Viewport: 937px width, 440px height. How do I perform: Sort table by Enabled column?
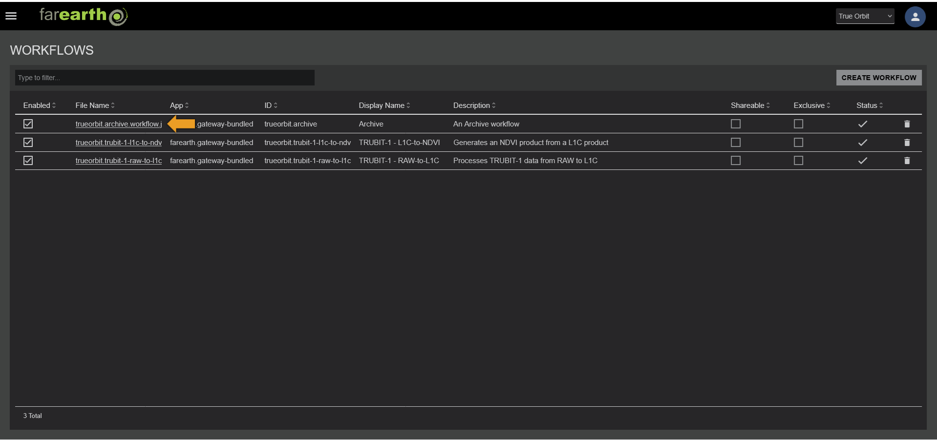click(40, 105)
